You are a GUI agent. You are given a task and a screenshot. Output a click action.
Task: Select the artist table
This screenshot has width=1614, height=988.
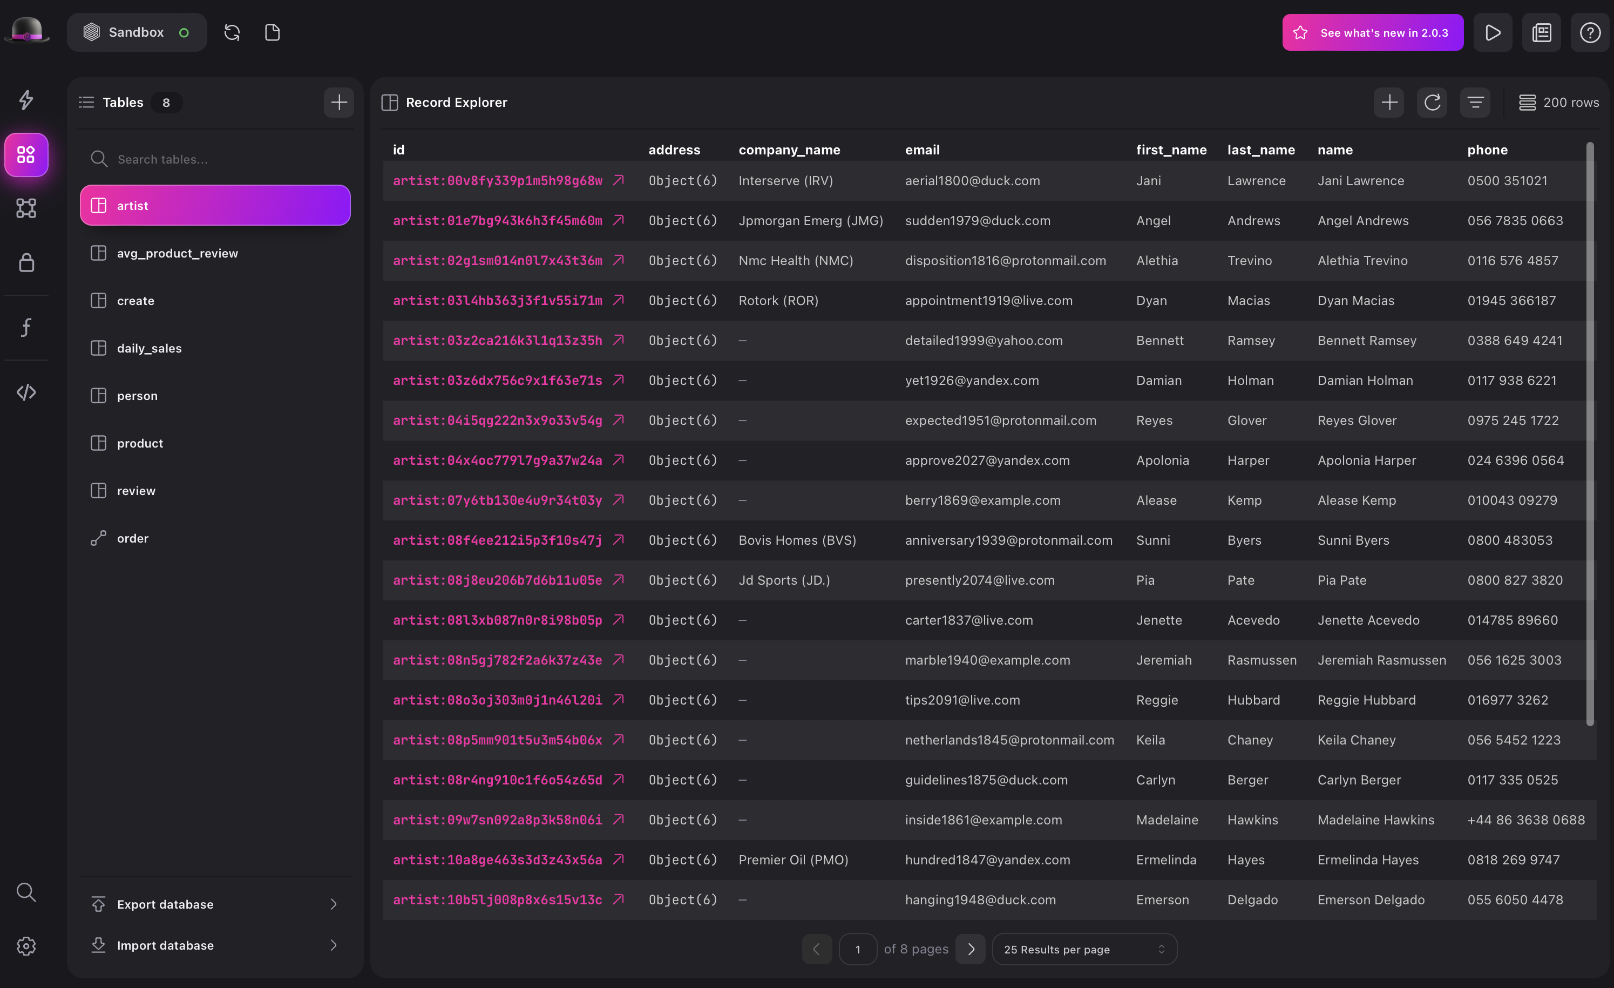[x=215, y=205]
